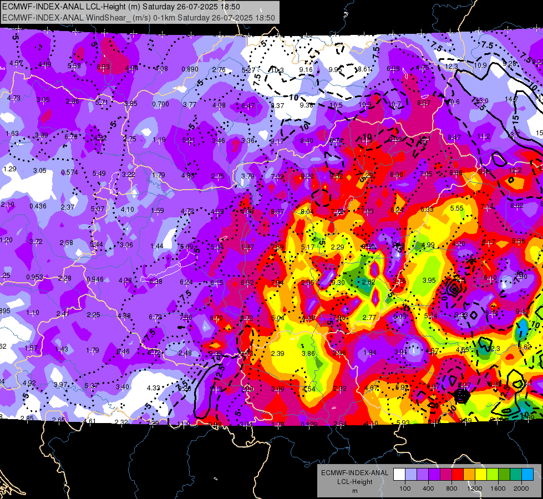
Task: Click the 100 label under the legend
Action: [x=405, y=488]
